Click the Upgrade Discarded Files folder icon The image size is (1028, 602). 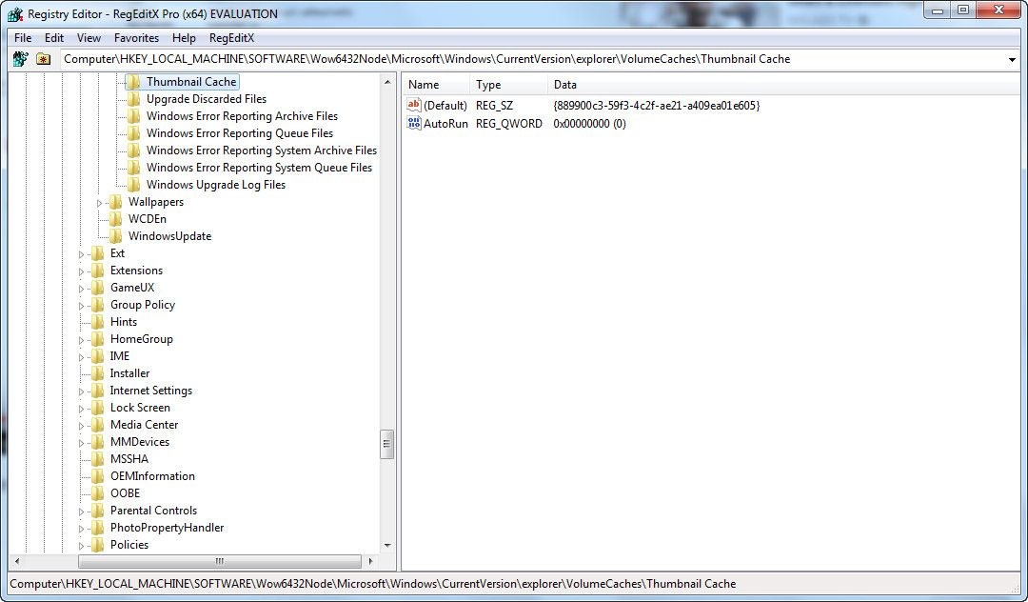pos(133,98)
